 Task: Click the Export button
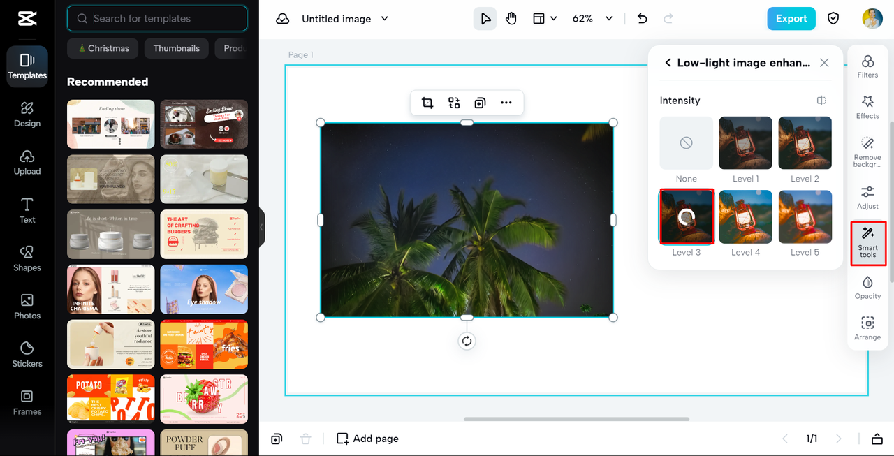pyautogui.click(x=791, y=19)
